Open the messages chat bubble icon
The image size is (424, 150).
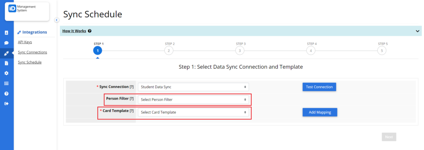(x=7, y=43)
